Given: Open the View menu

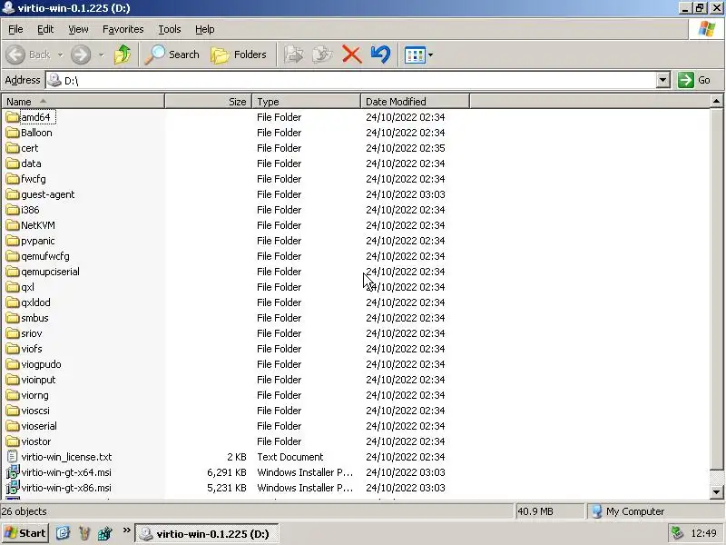Looking at the screenshot, I should [x=78, y=29].
